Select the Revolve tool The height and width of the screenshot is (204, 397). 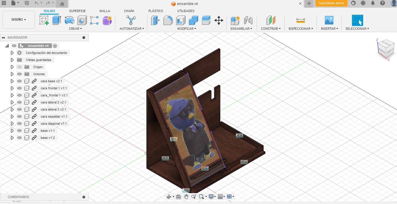pos(69,20)
